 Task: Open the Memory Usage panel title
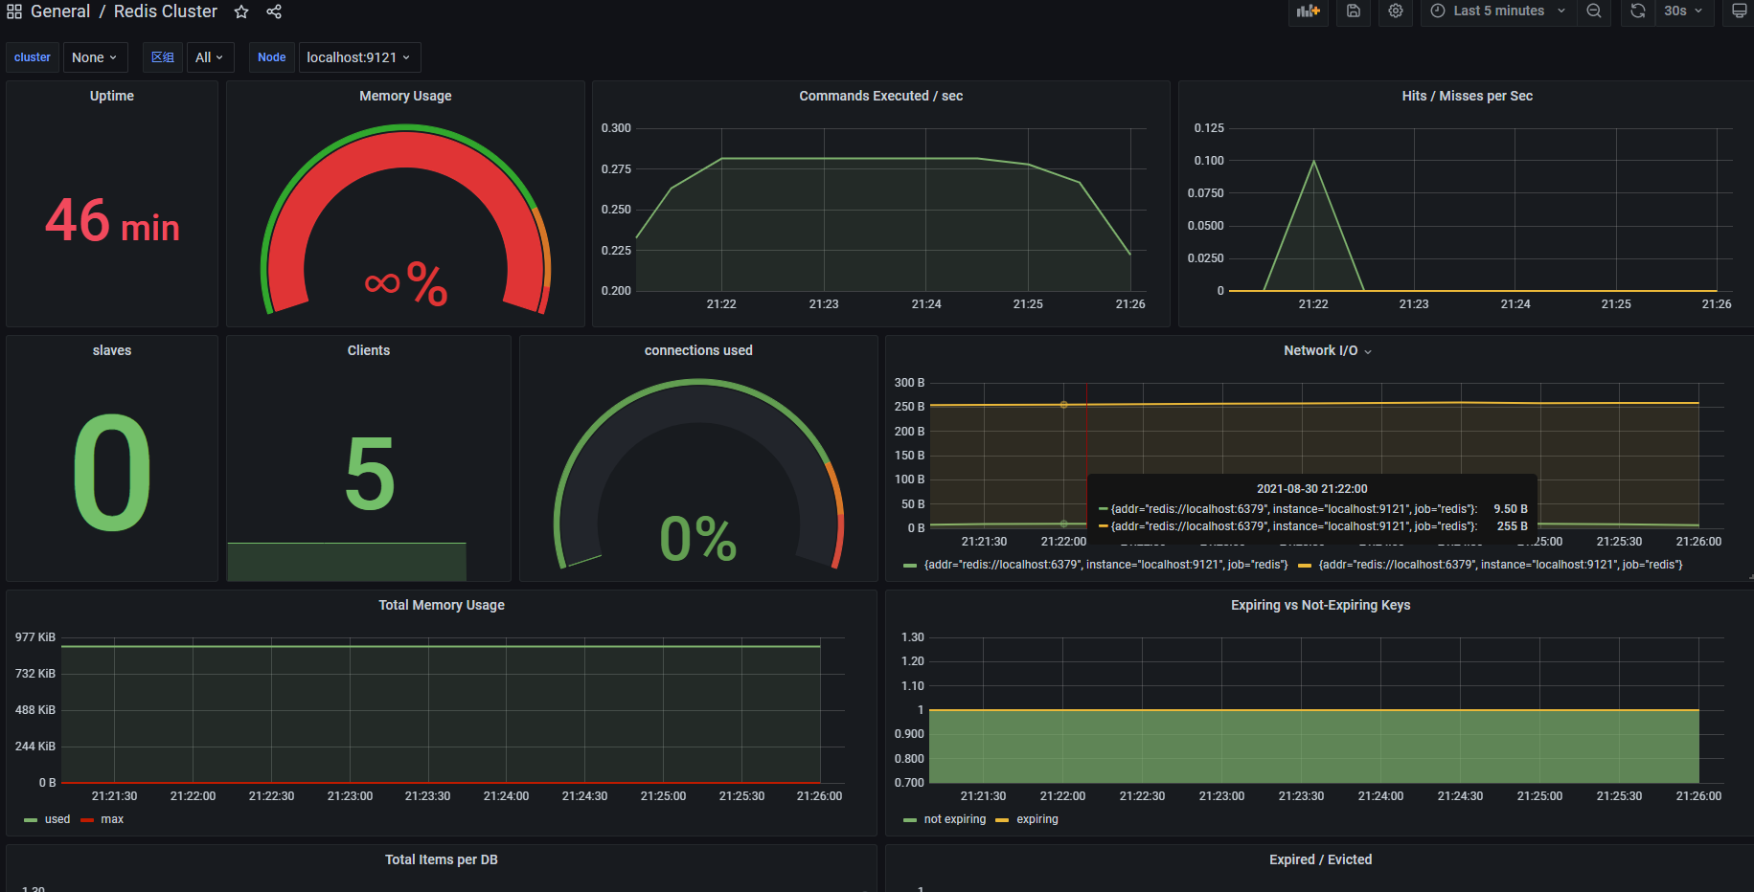coord(405,96)
